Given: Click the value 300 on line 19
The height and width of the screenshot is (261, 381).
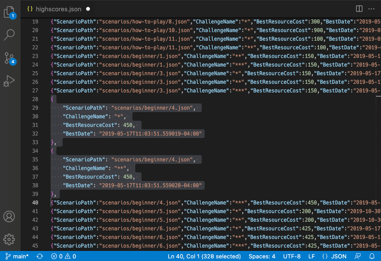Looking at the screenshot, I should click(x=316, y=22).
